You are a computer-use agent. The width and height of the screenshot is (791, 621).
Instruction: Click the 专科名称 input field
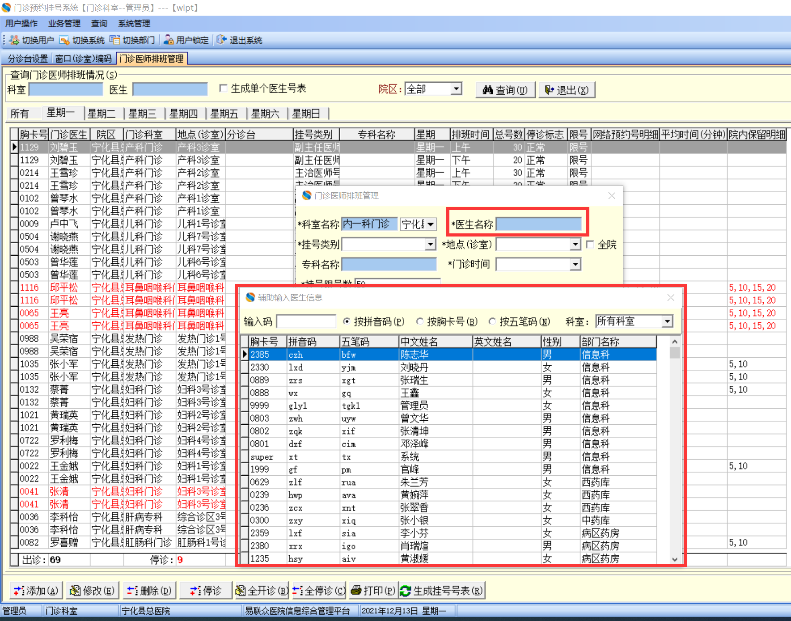389,264
